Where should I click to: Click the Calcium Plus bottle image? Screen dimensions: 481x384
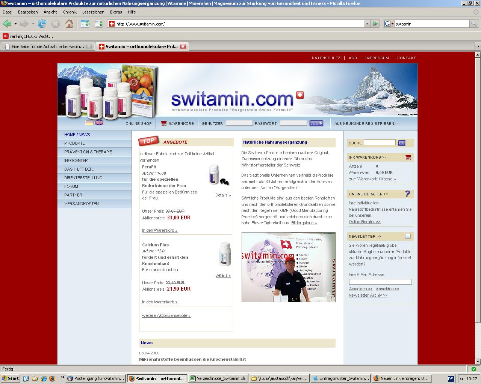(225, 254)
